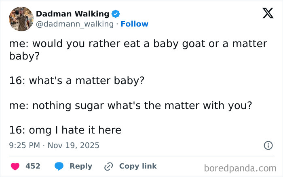Open the 9:25 PM Nov 19, 2025 timestamp
The height and width of the screenshot is (177, 283).
pyautogui.click(x=54, y=145)
